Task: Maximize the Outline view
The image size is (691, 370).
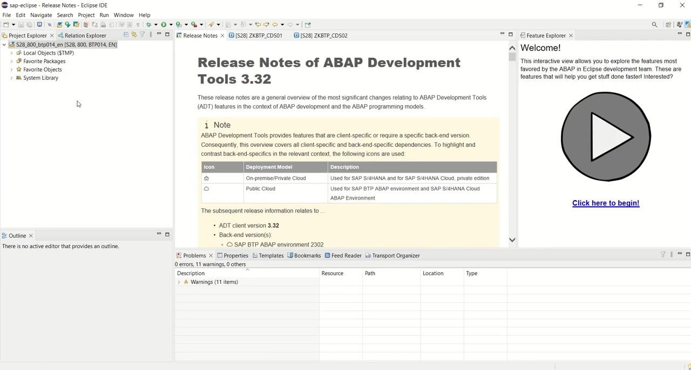Action: point(167,235)
